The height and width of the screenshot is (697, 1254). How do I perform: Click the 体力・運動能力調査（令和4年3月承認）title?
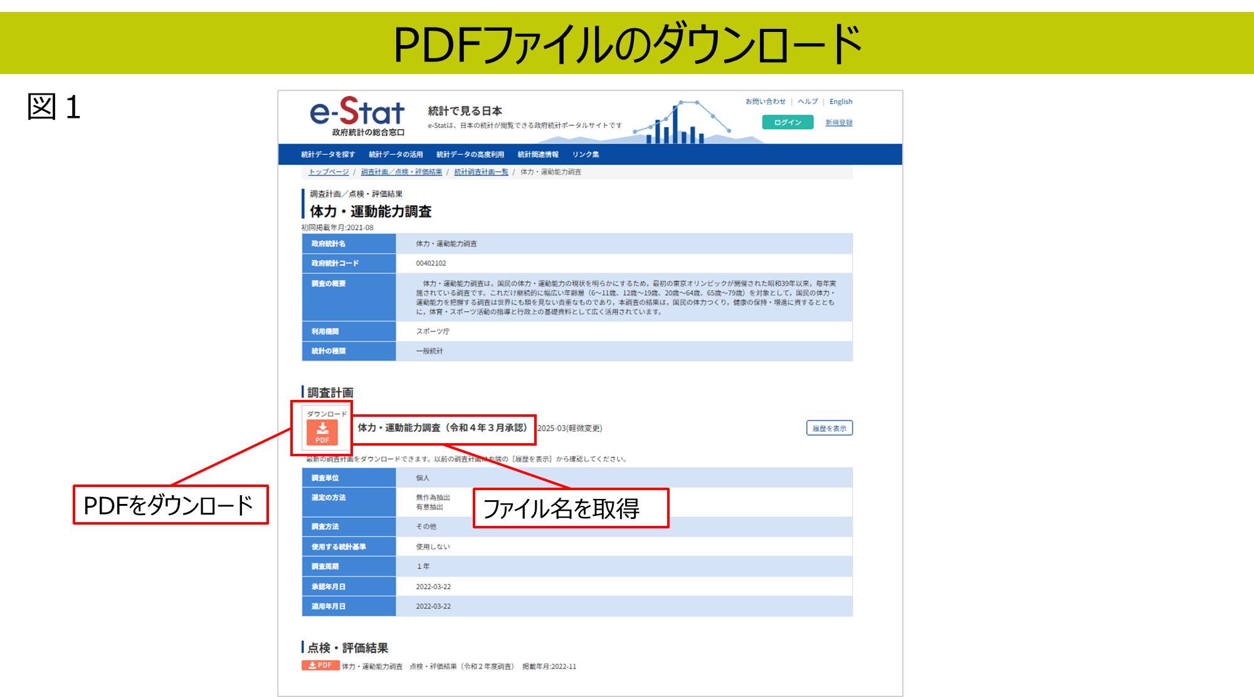[443, 428]
